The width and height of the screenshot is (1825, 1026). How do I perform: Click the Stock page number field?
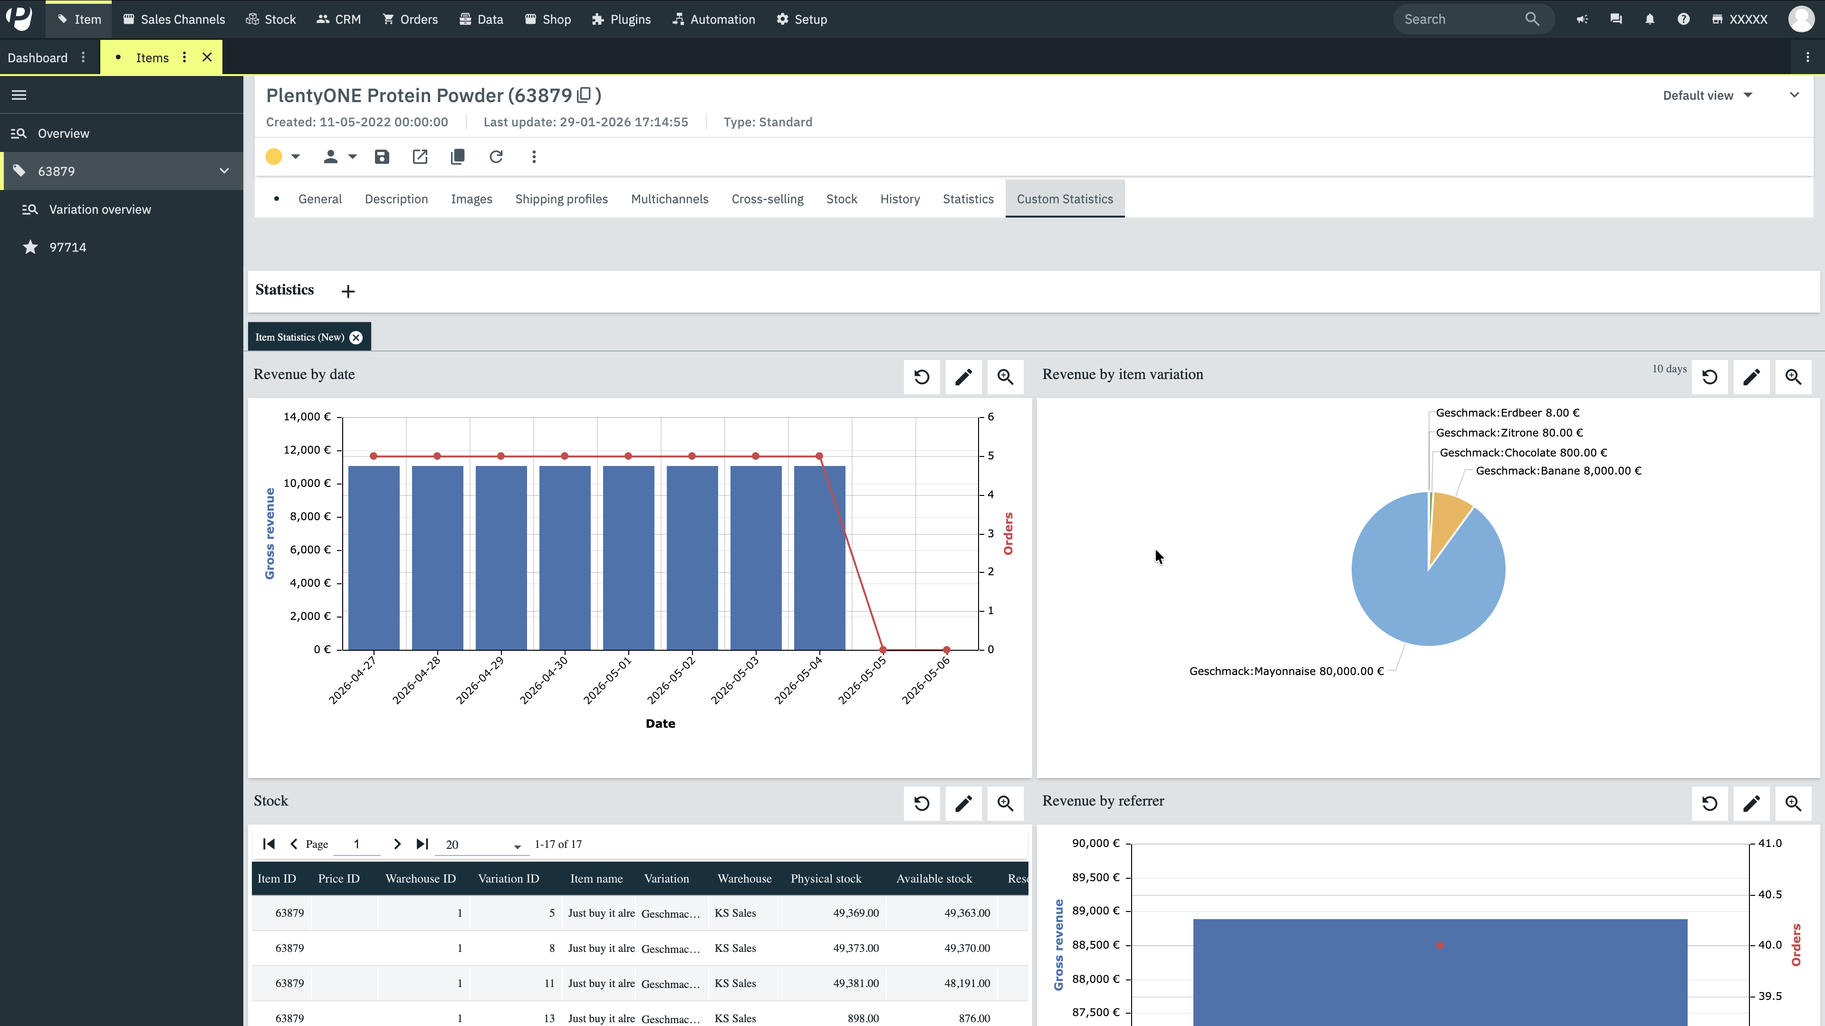[x=357, y=844]
